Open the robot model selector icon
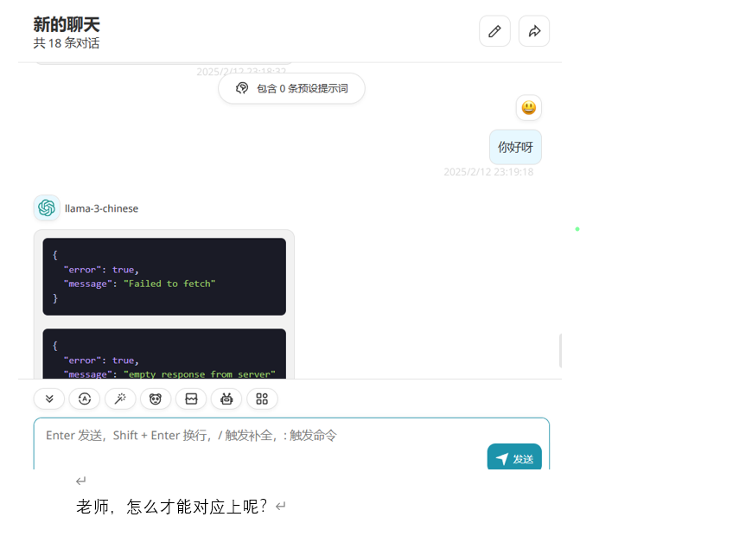The image size is (733, 536). point(226,399)
